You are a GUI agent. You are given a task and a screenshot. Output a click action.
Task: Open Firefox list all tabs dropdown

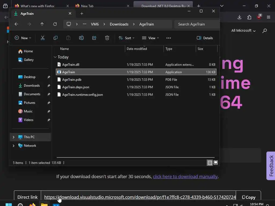(x=222, y=6)
